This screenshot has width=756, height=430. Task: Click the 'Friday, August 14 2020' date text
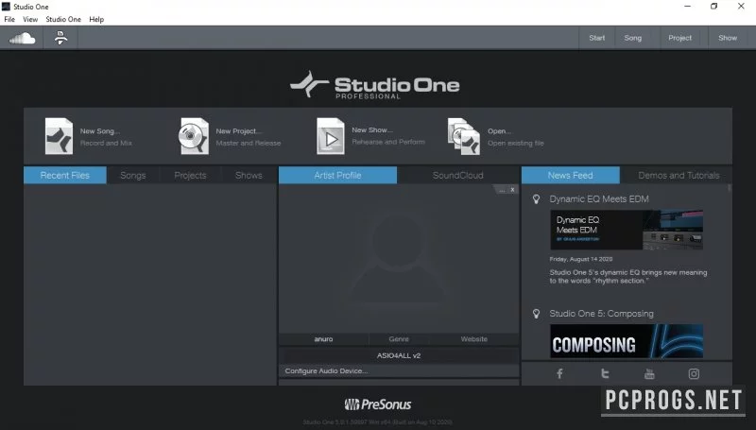click(x=581, y=259)
